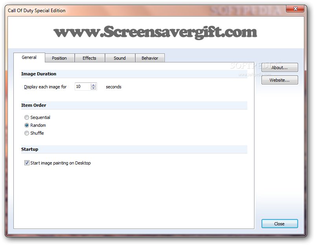Click the Screensavergift.com banner
Screen dimensions: 315x245
155,32
